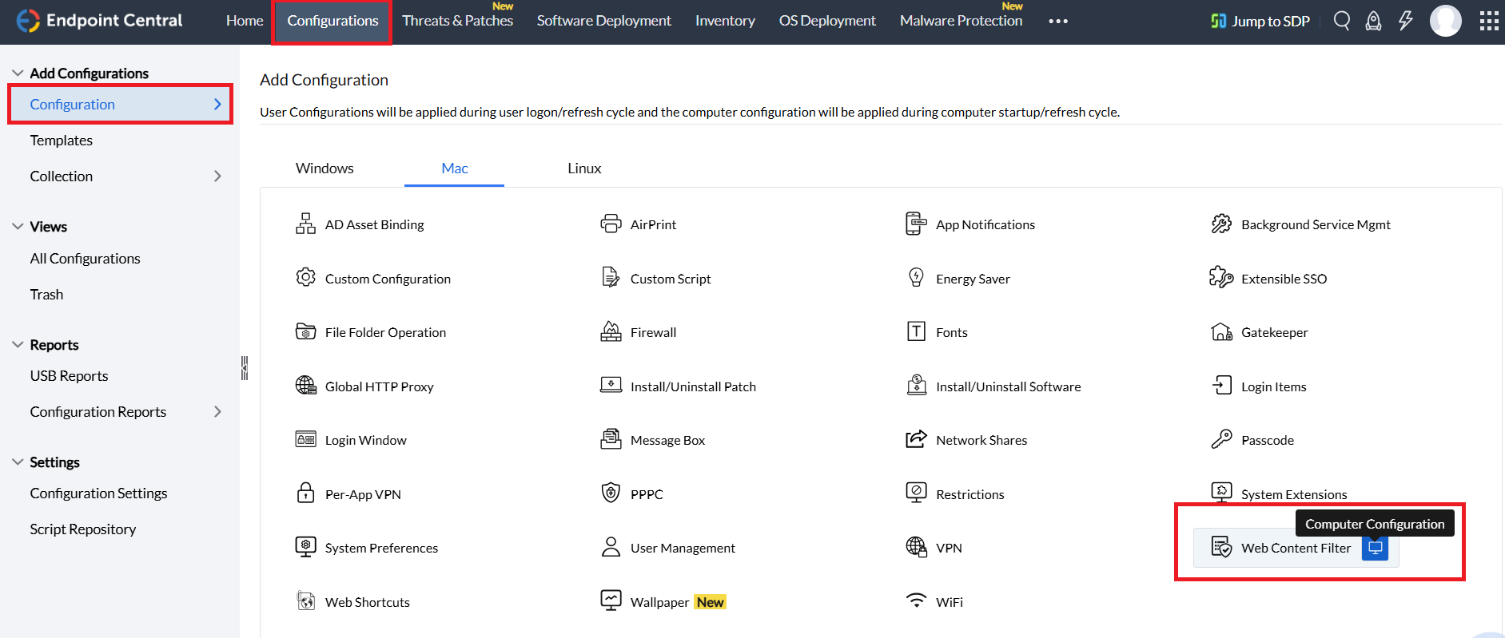Open the search magnifier in the header
This screenshot has height=638, width=1505.
click(1342, 21)
